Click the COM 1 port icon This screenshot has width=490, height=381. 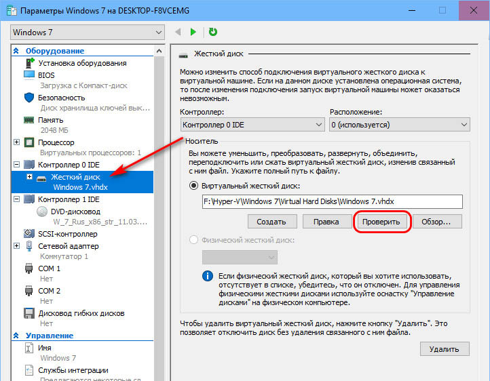click(29, 268)
